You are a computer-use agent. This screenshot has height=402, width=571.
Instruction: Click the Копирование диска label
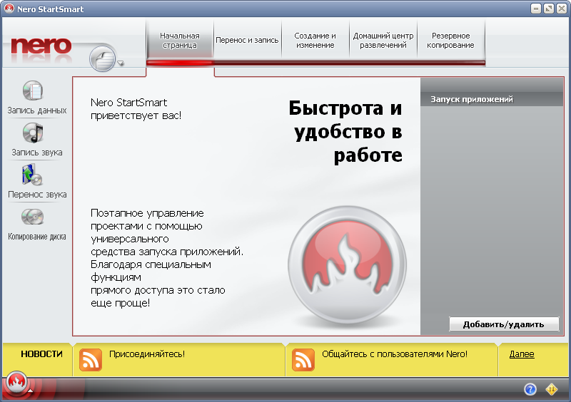tap(37, 237)
